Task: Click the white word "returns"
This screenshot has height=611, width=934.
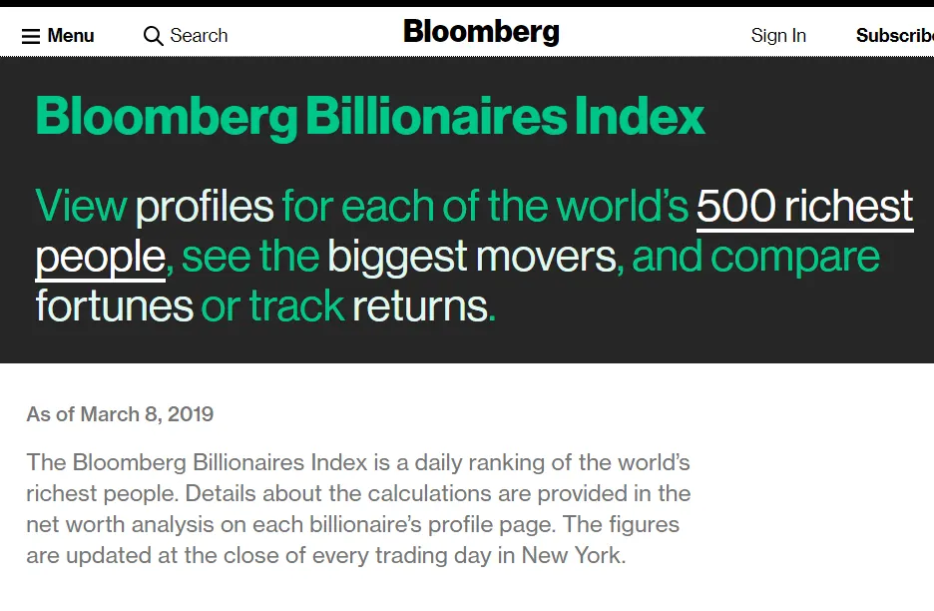Action: [x=420, y=305]
